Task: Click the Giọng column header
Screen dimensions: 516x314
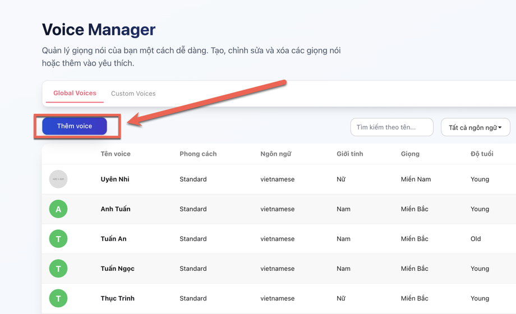Action: coord(410,154)
